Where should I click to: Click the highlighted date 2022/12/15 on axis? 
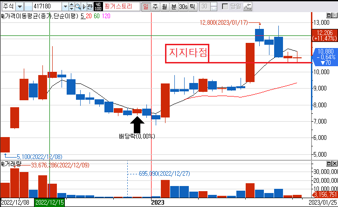click(49, 202)
